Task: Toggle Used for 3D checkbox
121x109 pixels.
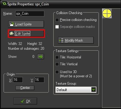Action: click(x=57, y=72)
